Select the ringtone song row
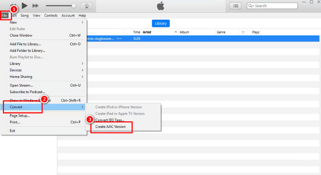The height and width of the screenshot is (175, 321). (x=203, y=39)
